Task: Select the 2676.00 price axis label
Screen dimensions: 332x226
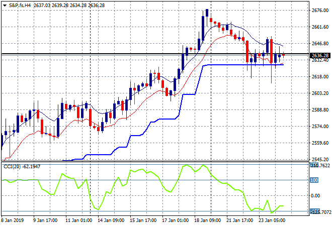Action: (x=320, y=11)
